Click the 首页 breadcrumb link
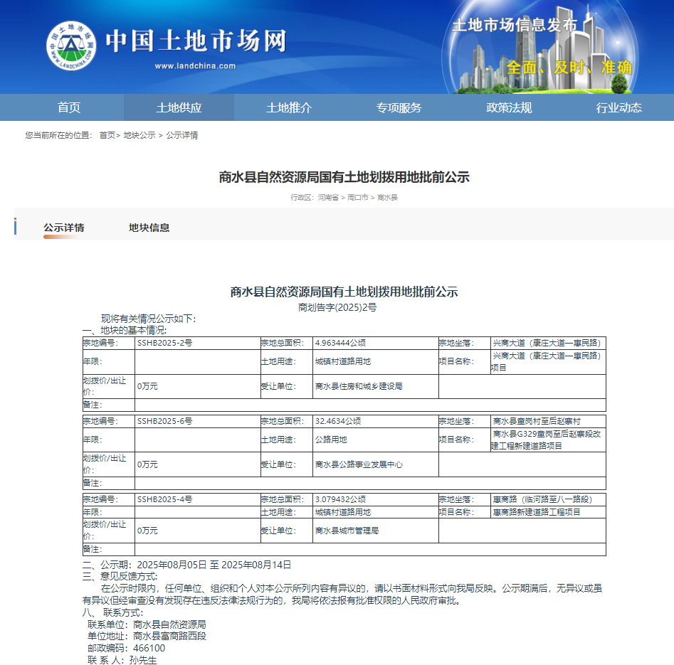Viewport: 674px width, 665px height. [x=107, y=135]
